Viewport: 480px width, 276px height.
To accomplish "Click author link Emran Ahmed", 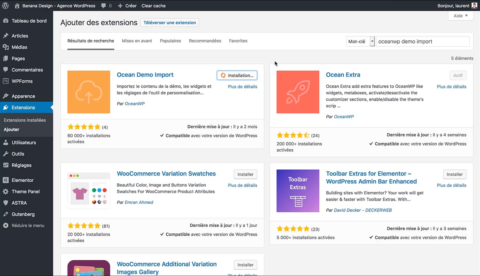I will pyautogui.click(x=139, y=202).
